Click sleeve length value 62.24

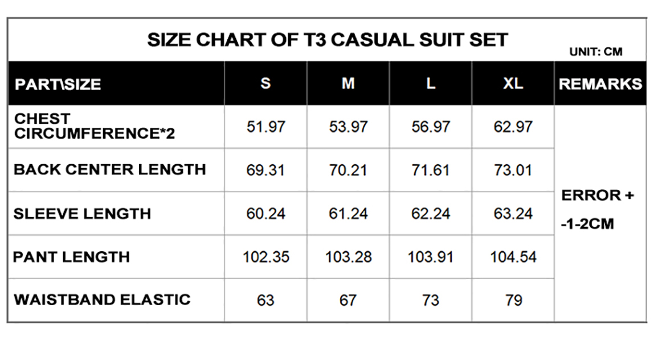(x=431, y=214)
